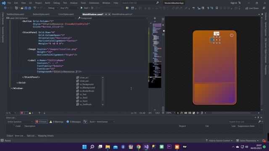Toggle the effects fx icon in designer
The height and width of the screenshot is (151, 269).
[182, 113]
